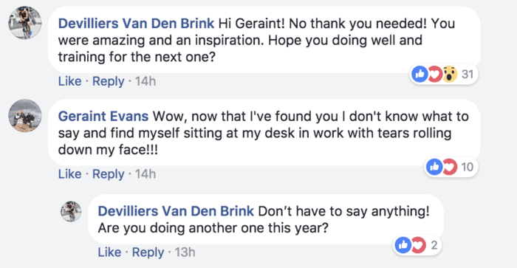Click Geraint Evans's profile picture
Image resolution: width=517 pixels, height=268 pixels.
(x=25, y=116)
